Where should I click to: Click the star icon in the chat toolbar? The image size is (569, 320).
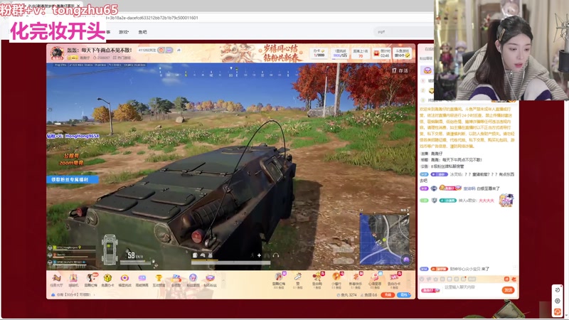[436, 279]
